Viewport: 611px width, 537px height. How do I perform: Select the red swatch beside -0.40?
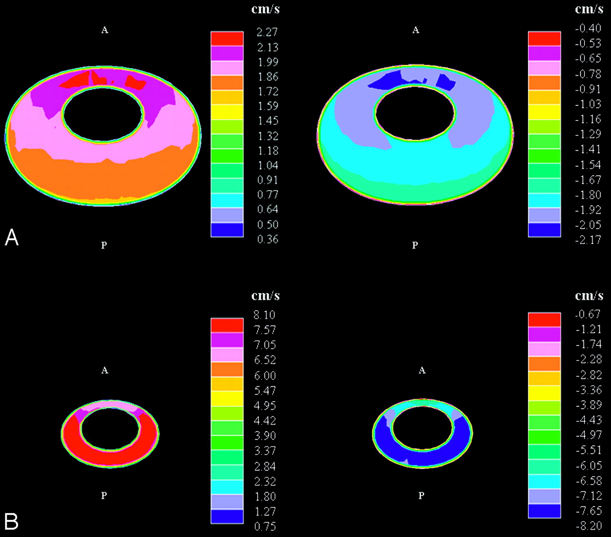pyautogui.click(x=545, y=39)
